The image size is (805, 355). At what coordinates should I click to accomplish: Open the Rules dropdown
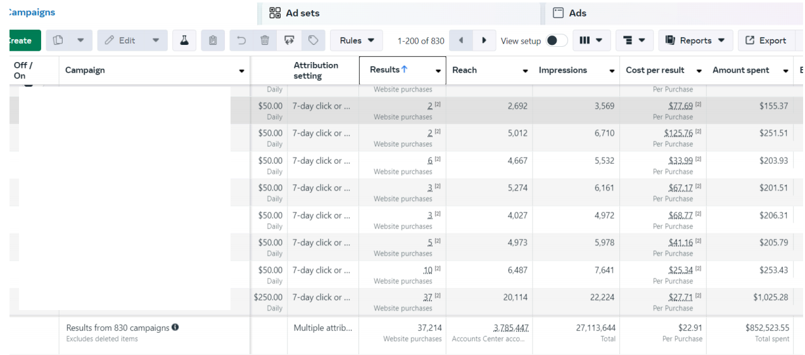(x=357, y=40)
